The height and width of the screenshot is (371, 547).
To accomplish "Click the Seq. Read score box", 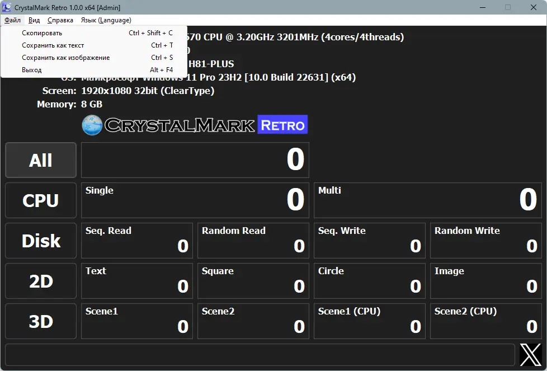I will [136, 241].
